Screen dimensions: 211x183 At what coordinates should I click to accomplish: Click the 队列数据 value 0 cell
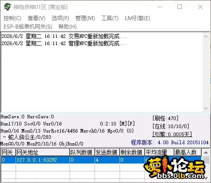pos(82,160)
